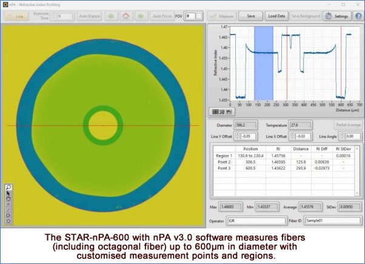Viewport: 365px width, 264px height.
Task: Select the Point 3 table row label
Action: [224, 168]
